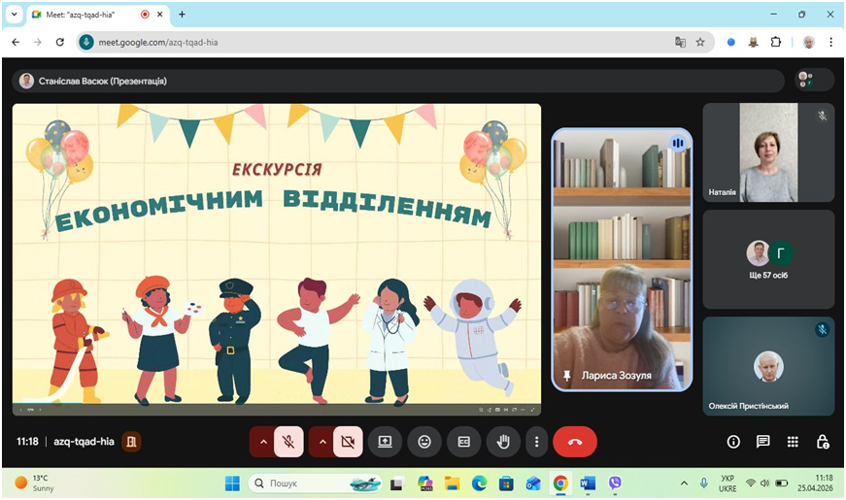846x500 pixels.
Task: Open the chat panel icon
Action: click(763, 442)
